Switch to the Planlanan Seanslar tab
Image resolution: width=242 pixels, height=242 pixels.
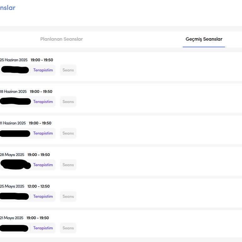[61, 39]
